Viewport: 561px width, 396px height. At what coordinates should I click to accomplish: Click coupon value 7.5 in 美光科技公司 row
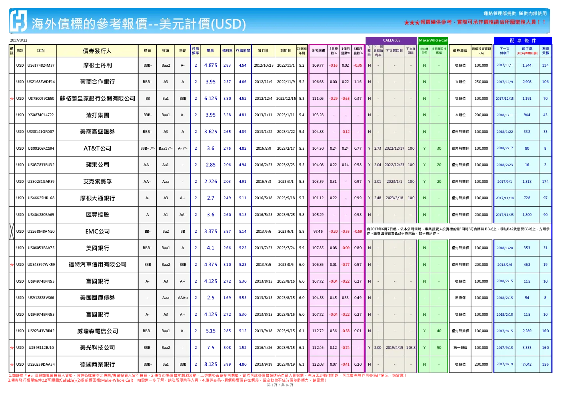click(211, 348)
